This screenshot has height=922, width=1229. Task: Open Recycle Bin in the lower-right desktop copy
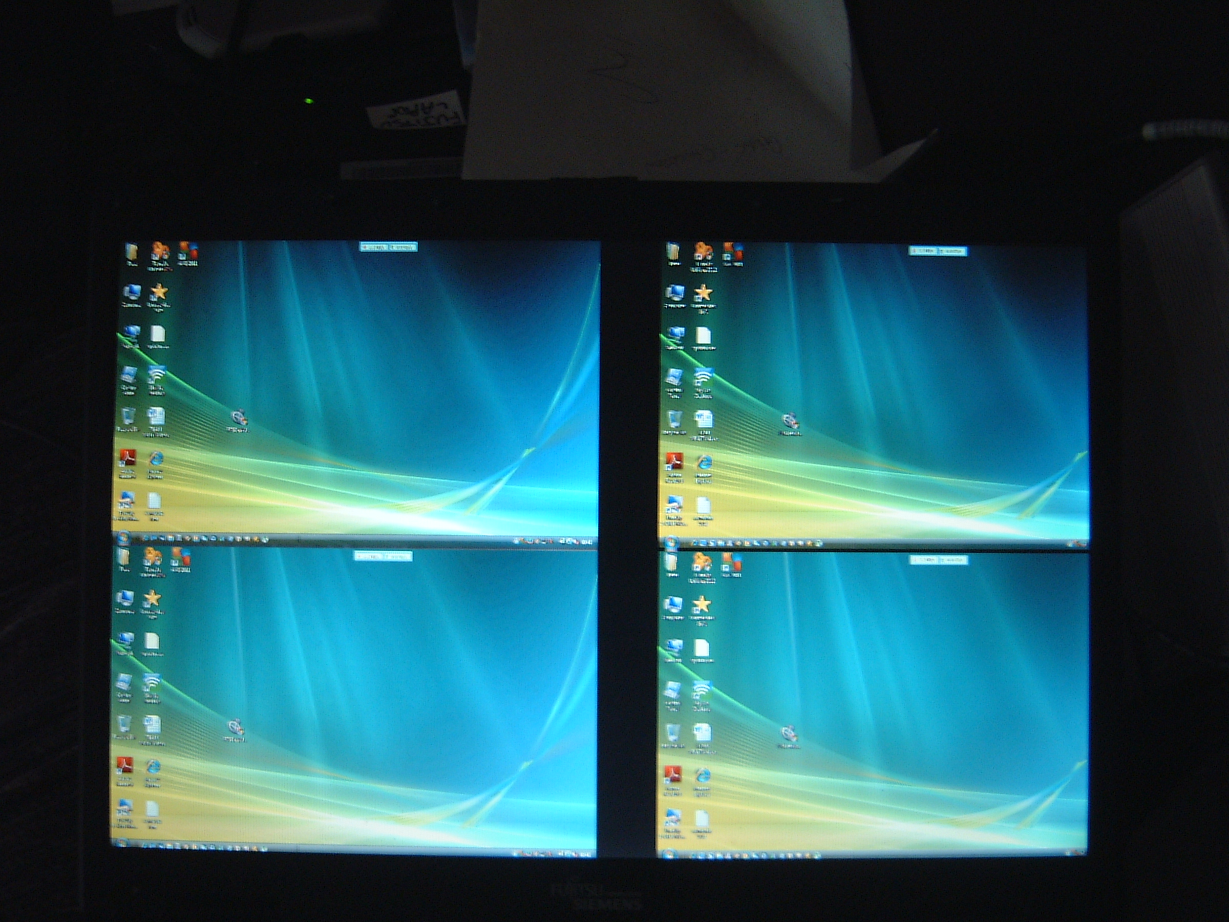pos(673,732)
